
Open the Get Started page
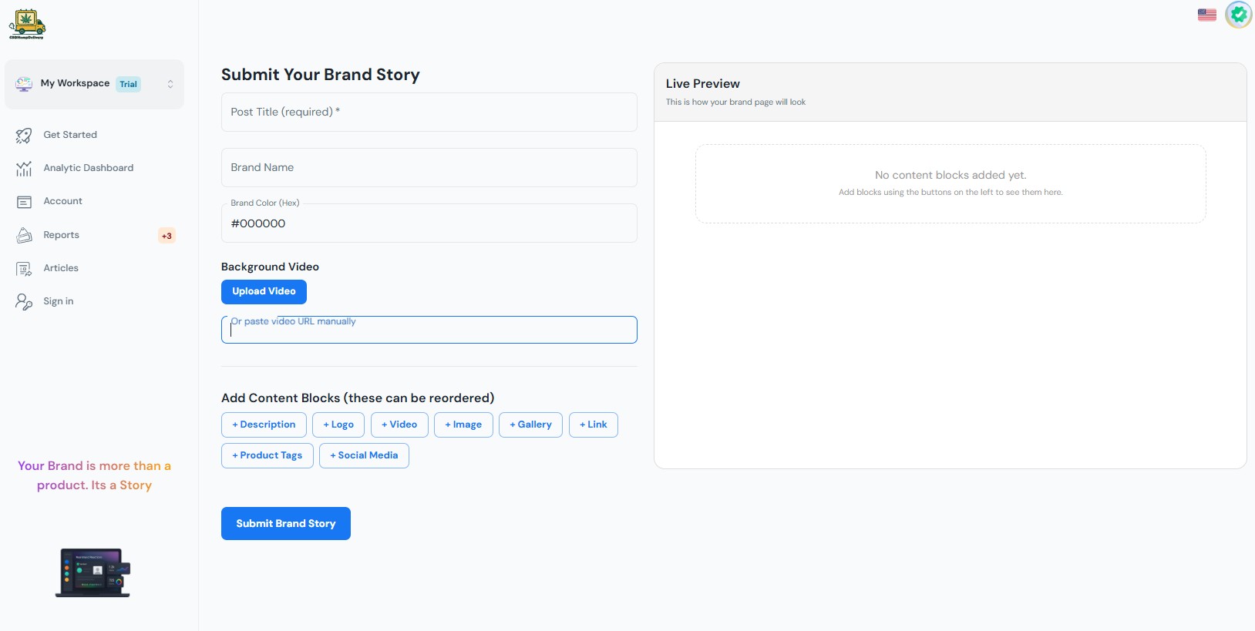tap(70, 135)
